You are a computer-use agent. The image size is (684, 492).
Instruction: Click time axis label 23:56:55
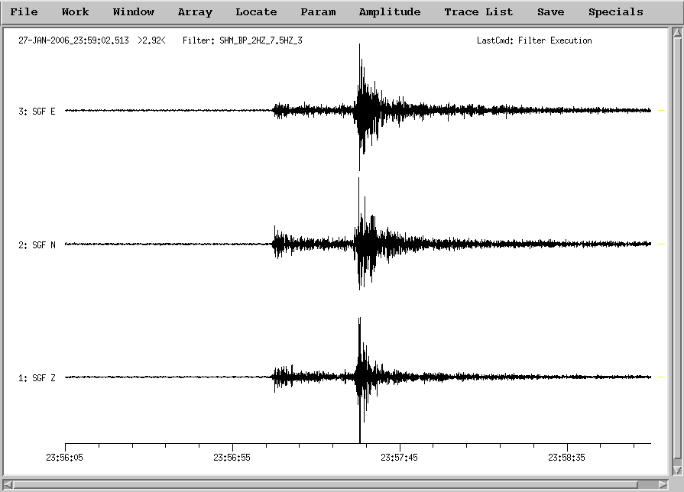[x=232, y=457]
